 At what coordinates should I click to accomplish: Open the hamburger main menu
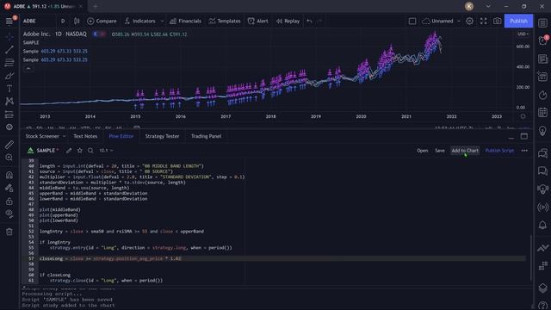click(9, 21)
